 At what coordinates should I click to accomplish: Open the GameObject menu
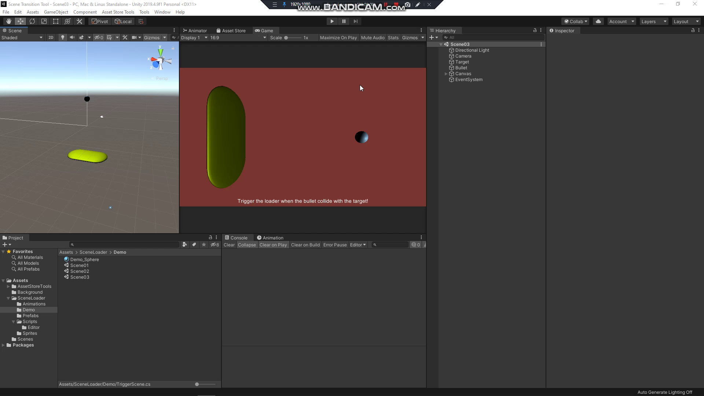(56, 12)
